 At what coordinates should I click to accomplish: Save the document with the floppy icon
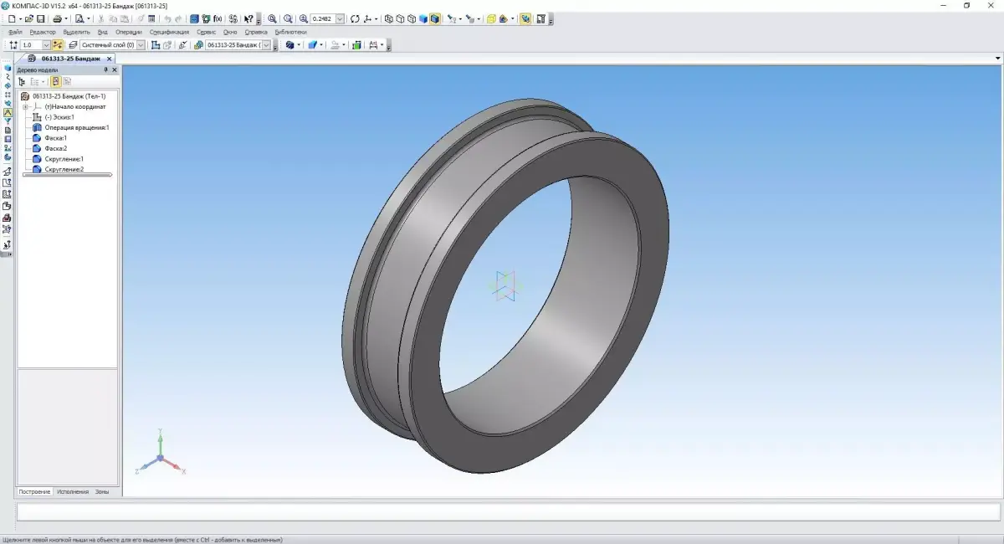click(x=41, y=18)
